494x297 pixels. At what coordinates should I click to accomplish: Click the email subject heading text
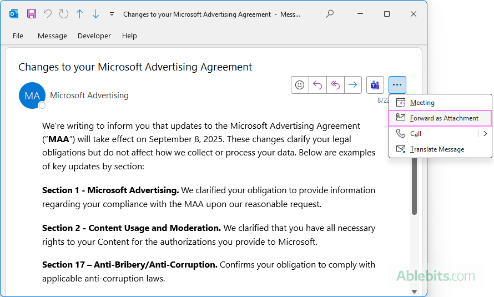135,67
